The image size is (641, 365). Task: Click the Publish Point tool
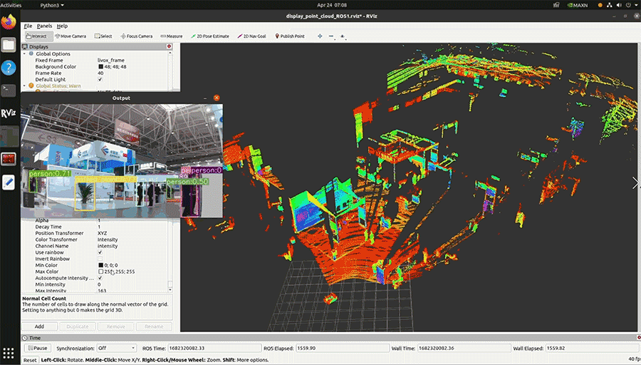tap(288, 36)
